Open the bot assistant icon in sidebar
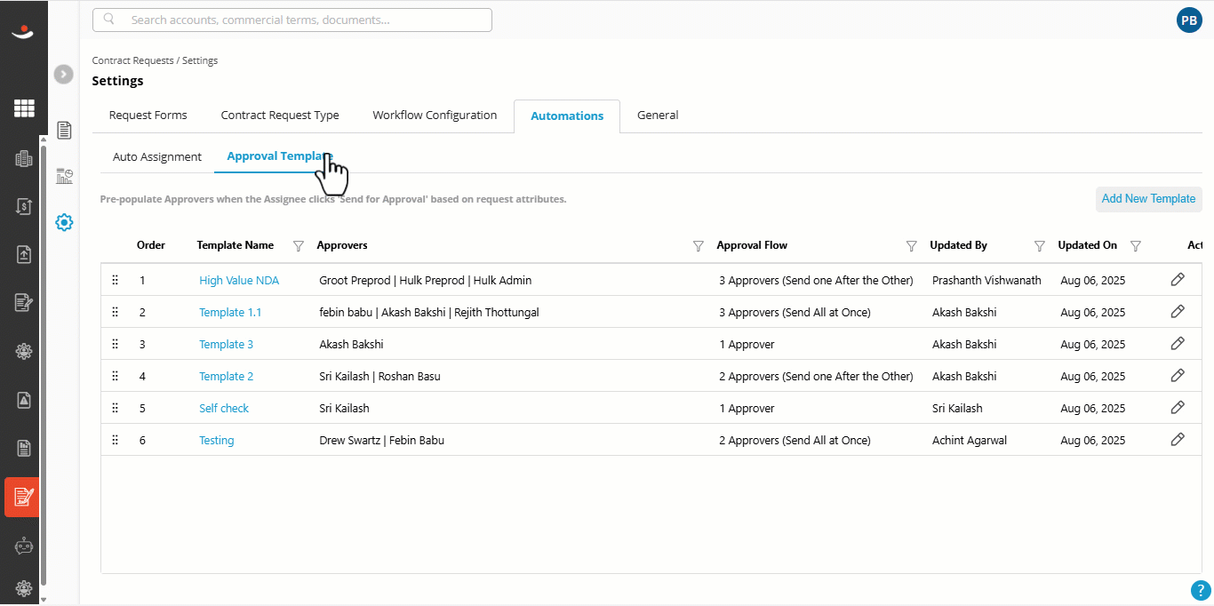Screen dimensions: 1214x606 click(x=24, y=546)
